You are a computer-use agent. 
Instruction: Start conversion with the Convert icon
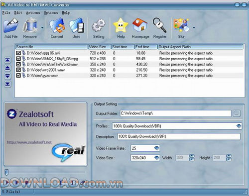pyautogui.click(x=57, y=26)
